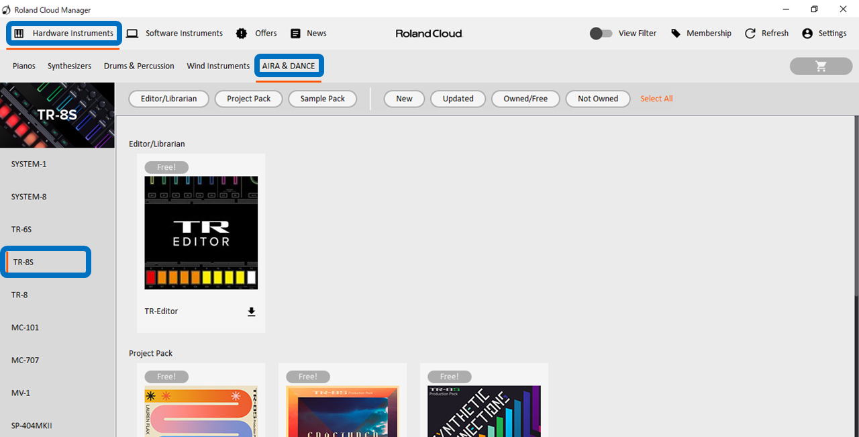Open the News tab

(x=308, y=34)
